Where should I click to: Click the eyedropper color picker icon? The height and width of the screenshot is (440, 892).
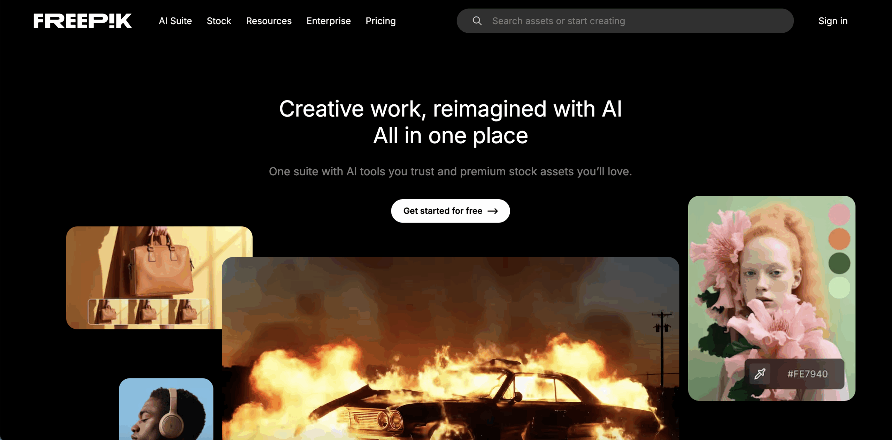[760, 374]
